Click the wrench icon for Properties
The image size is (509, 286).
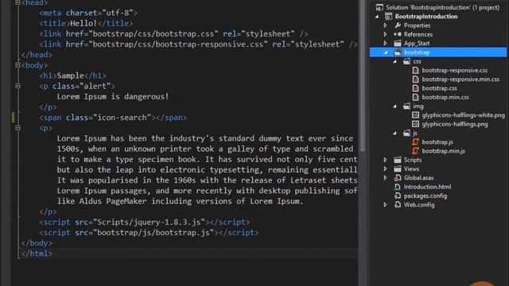point(398,25)
